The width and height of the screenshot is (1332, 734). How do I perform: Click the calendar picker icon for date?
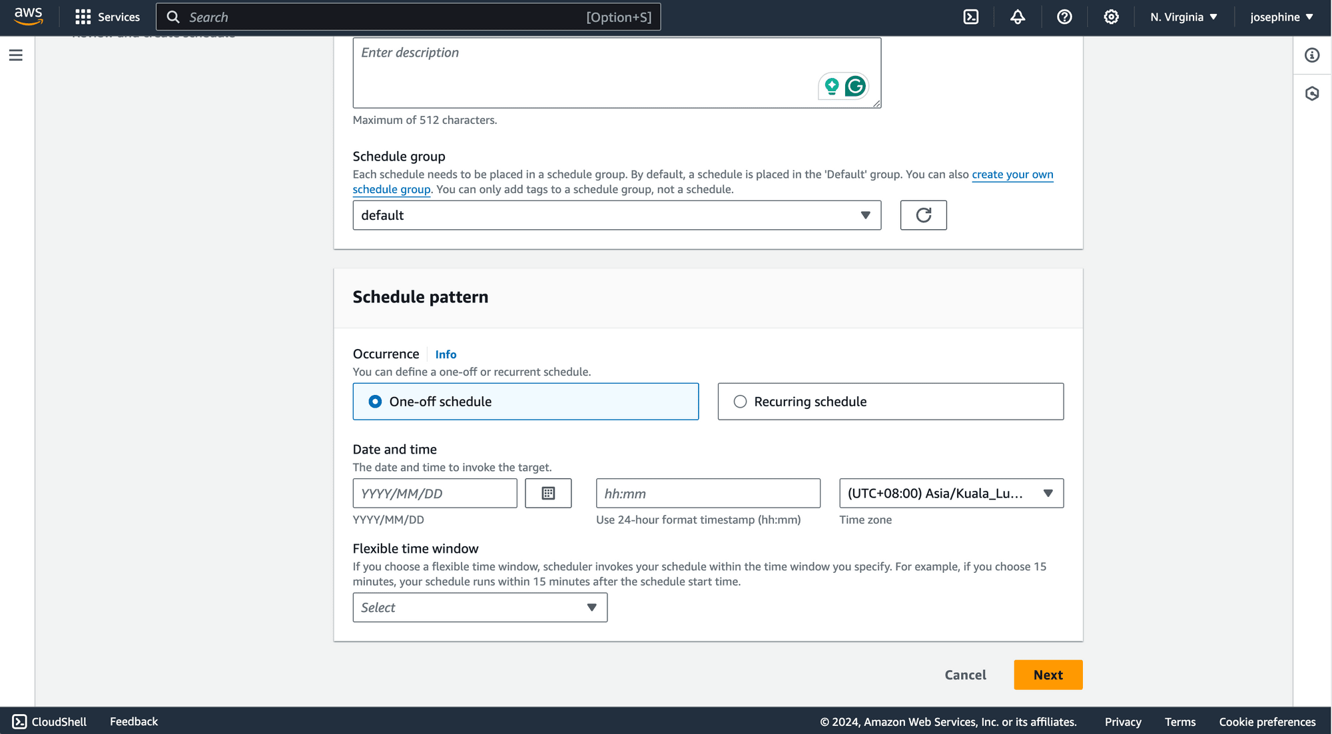tap(547, 493)
